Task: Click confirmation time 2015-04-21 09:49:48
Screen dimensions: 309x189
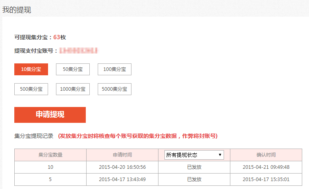Action: click(x=266, y=167)
